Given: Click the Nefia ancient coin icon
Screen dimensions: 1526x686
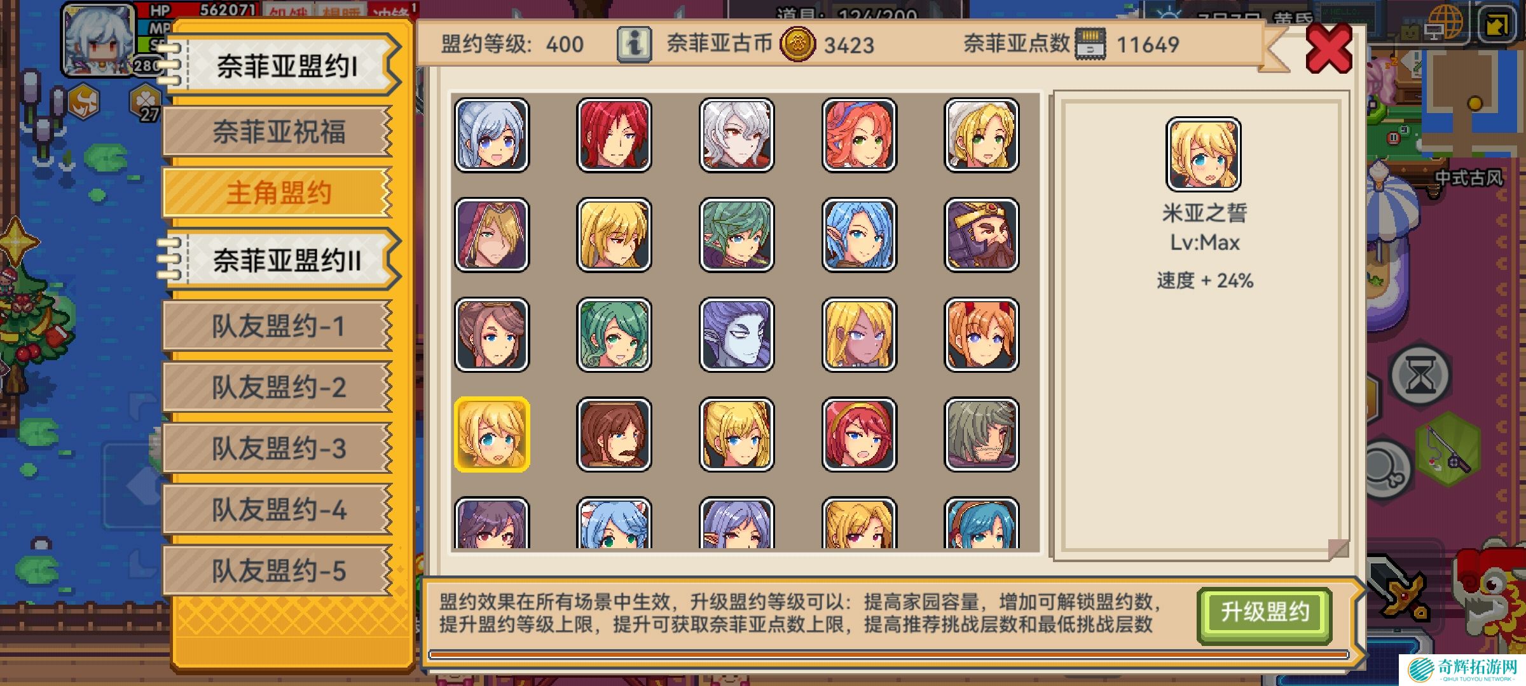Looking at the screenshot, I should pyautogui.click(x=797, y=44).
